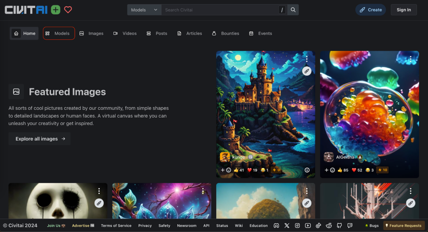Toggle thumbs-up reaction on AIGeisha's image
Screen dimensions: 428x232
(x=343, y=170)
